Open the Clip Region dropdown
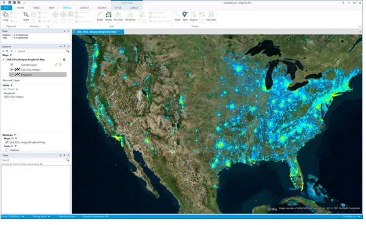This screenshot has width=366, height=225. (158, 13)
